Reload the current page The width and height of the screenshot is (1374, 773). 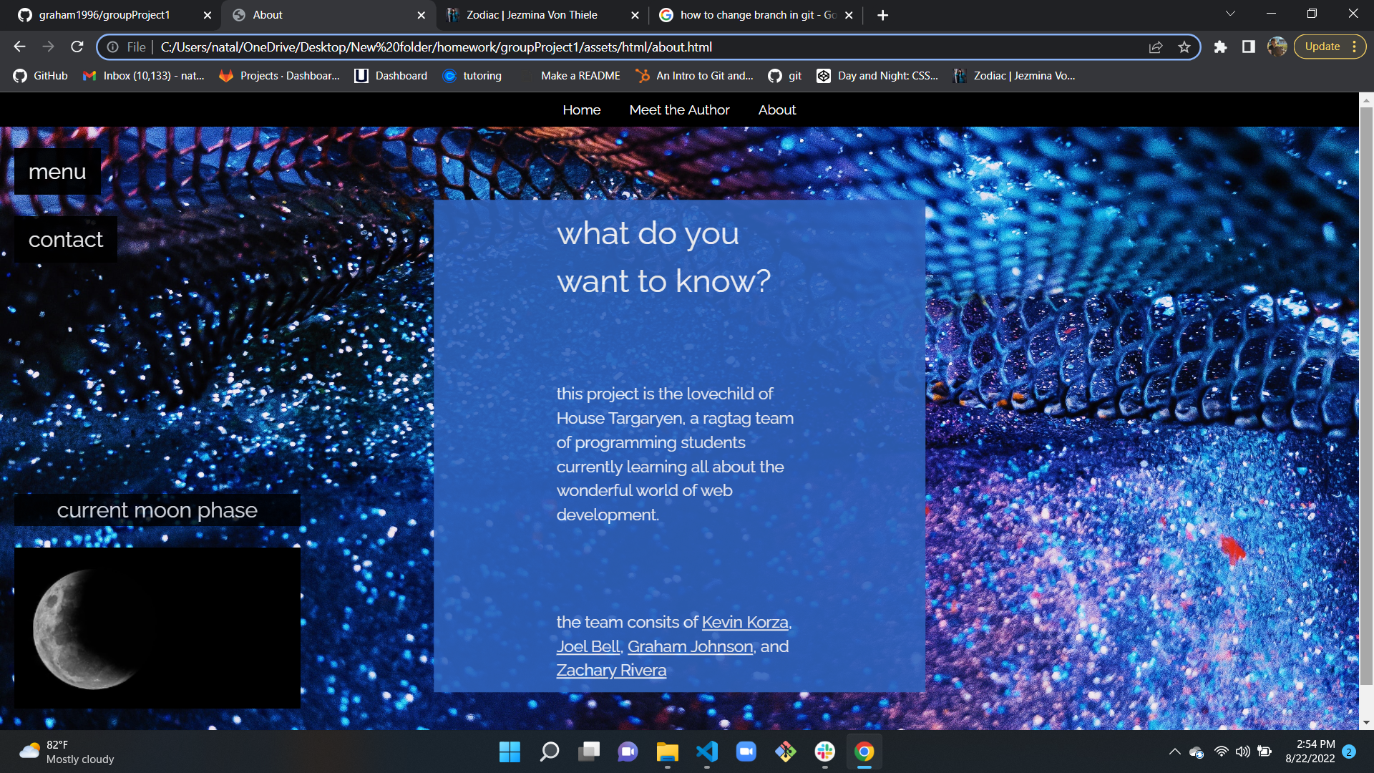77,47
